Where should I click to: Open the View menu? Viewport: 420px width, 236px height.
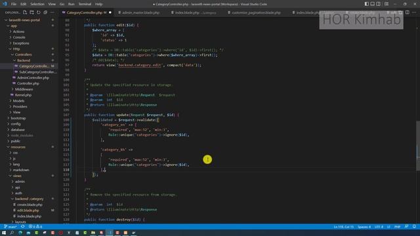[52, 4]
